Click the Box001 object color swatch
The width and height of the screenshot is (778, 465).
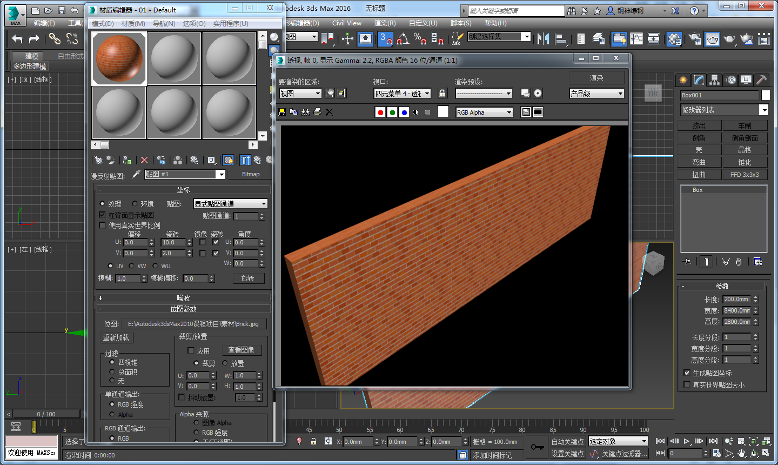pyautogui.click(x=766, y=95)
